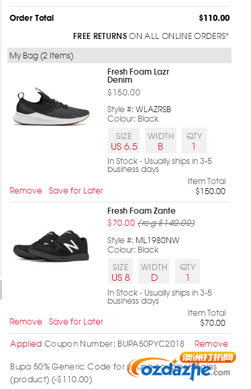Save Fresh Foam Zante for later

76,322
